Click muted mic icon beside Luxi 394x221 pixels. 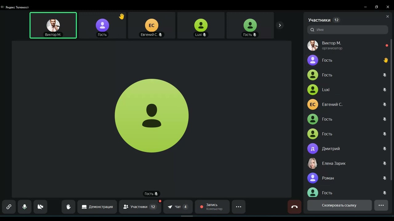tap(384, 90)
